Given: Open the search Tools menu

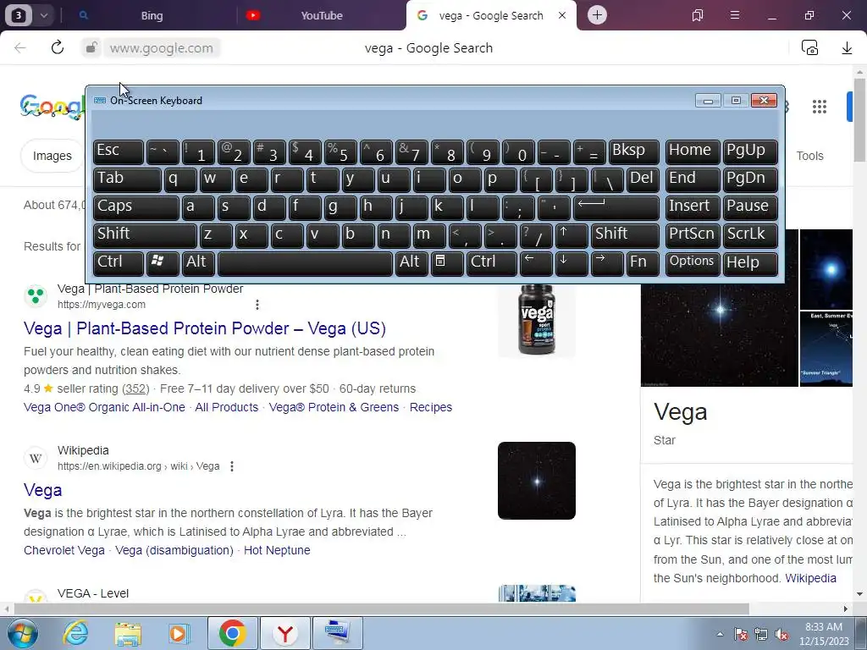Looking at the screenshot, I should (809, 156).
